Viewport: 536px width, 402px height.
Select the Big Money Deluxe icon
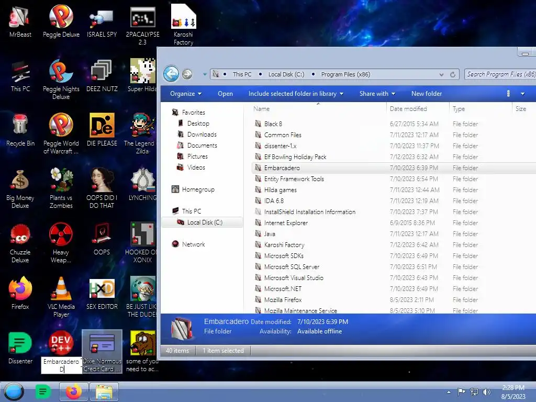point(20,188)
